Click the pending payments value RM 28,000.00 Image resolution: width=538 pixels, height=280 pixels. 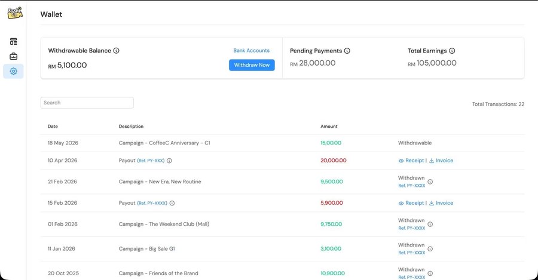[313, 63]
